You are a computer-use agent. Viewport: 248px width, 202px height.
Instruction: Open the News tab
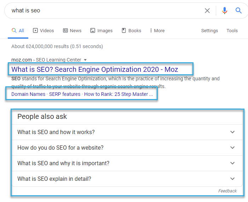click(72, 31)
